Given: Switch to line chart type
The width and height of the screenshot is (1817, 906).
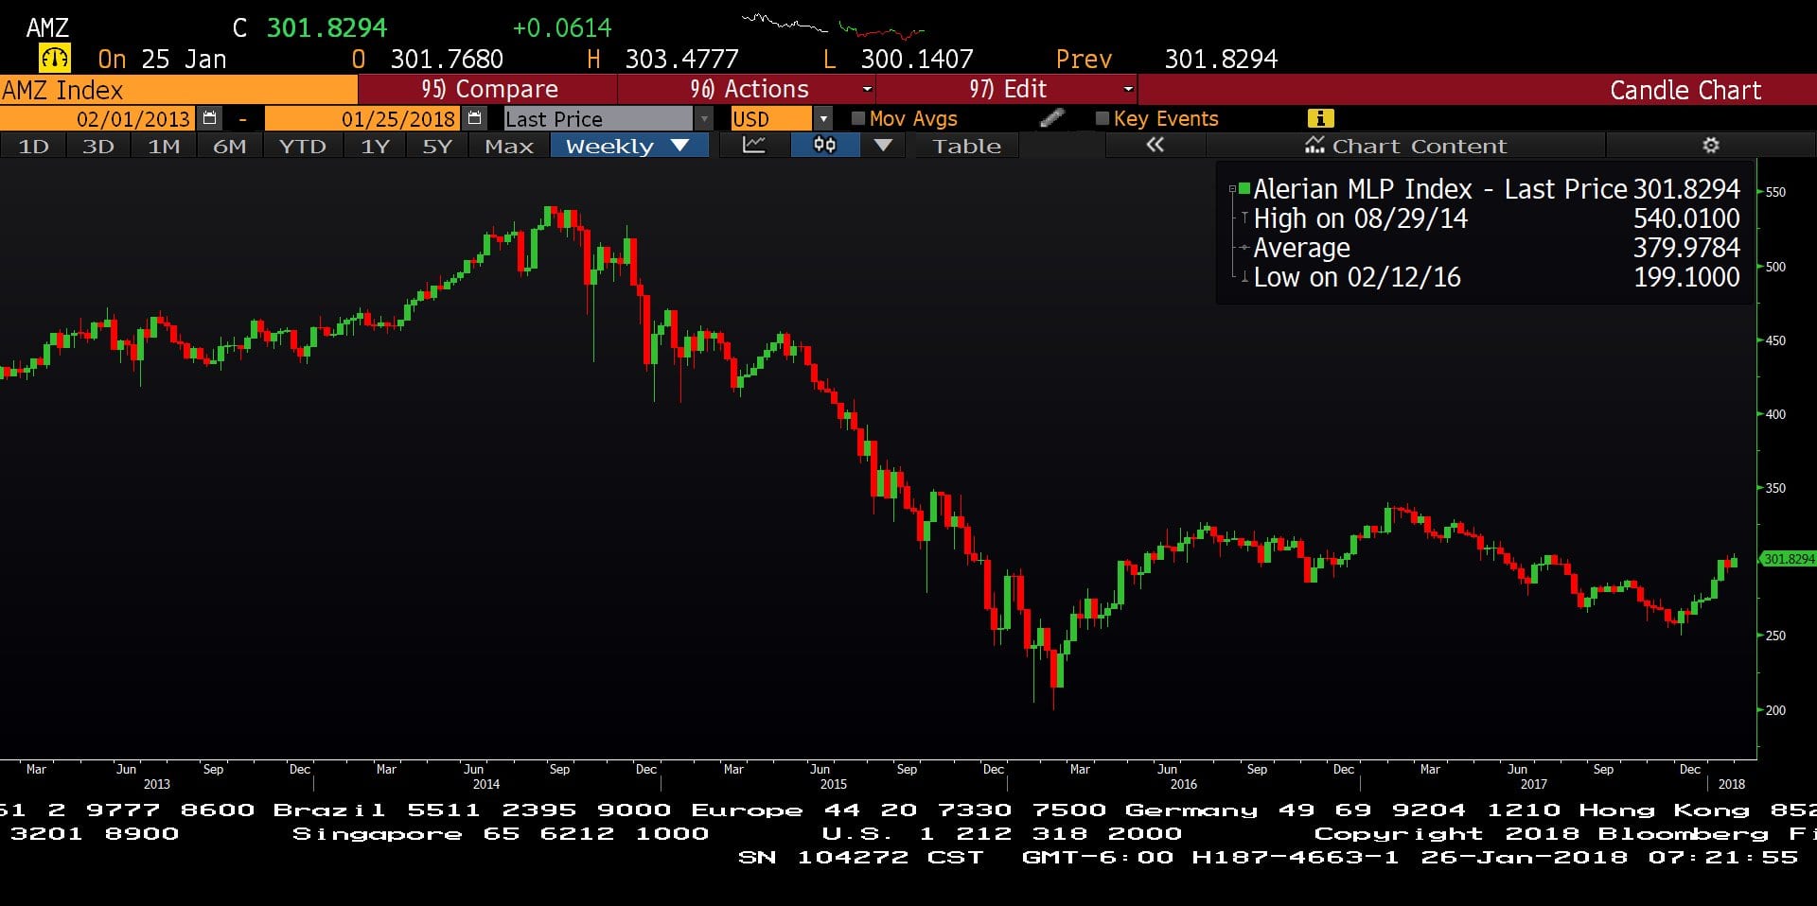Looking at the screenshot, I should [x=754, y=146].
